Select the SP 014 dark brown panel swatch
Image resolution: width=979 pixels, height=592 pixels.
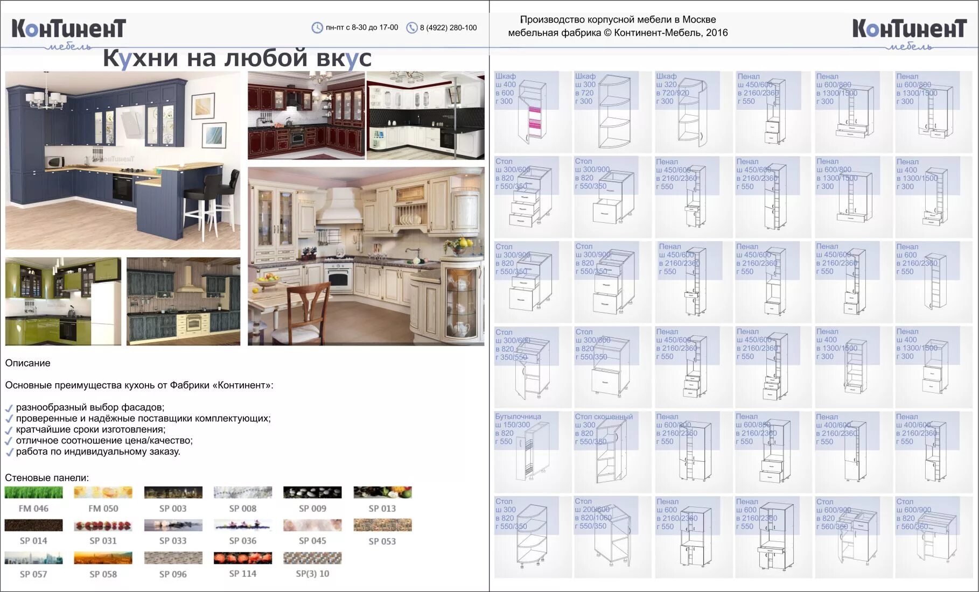[33, 525]
